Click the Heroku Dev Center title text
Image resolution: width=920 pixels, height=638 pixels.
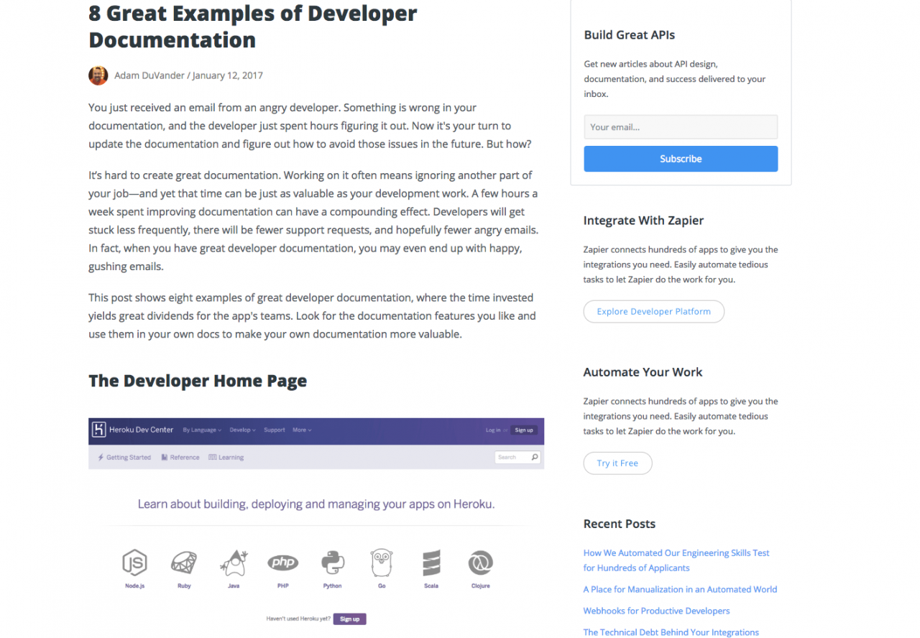pyautogui.click(x=141, y=430)
